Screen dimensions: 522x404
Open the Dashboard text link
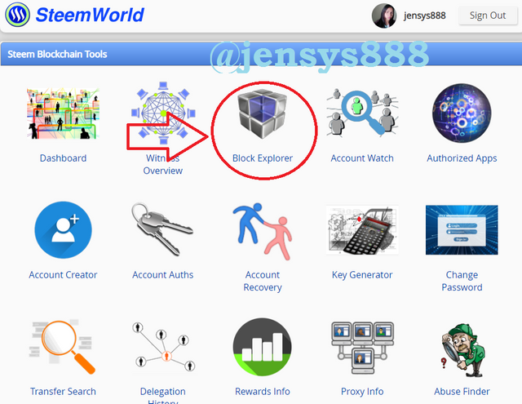pos(63,158)
